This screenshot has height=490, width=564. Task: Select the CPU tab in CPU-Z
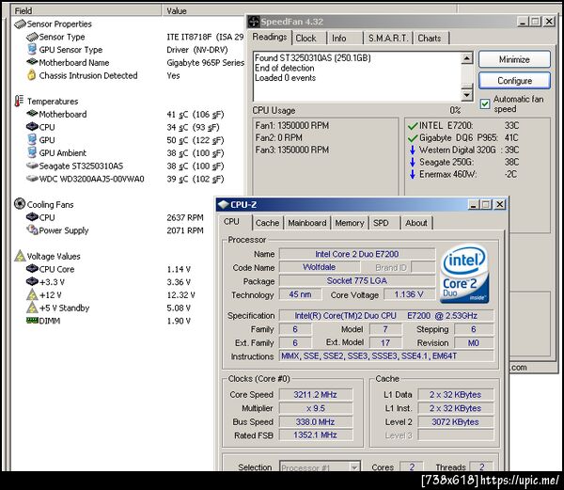click(x=231, y=222)
